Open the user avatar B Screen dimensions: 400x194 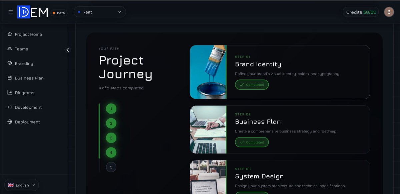pyautogui.click(x=389, y=12)
